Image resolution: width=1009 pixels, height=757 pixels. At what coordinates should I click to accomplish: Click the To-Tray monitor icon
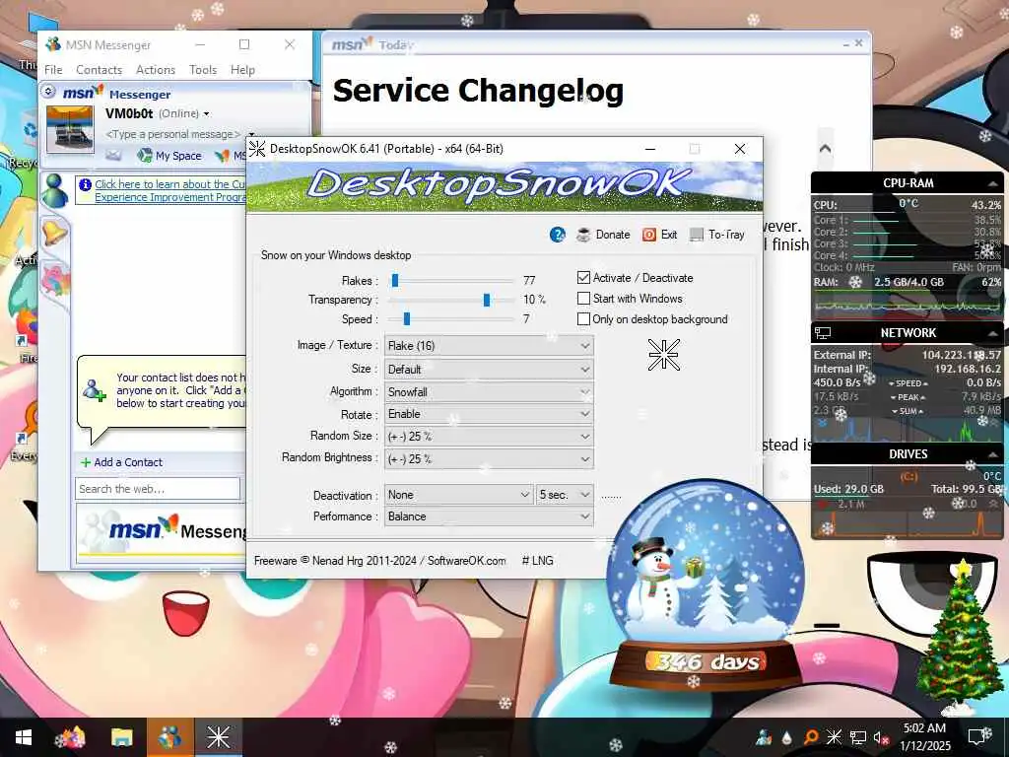(x=697, y=235)
